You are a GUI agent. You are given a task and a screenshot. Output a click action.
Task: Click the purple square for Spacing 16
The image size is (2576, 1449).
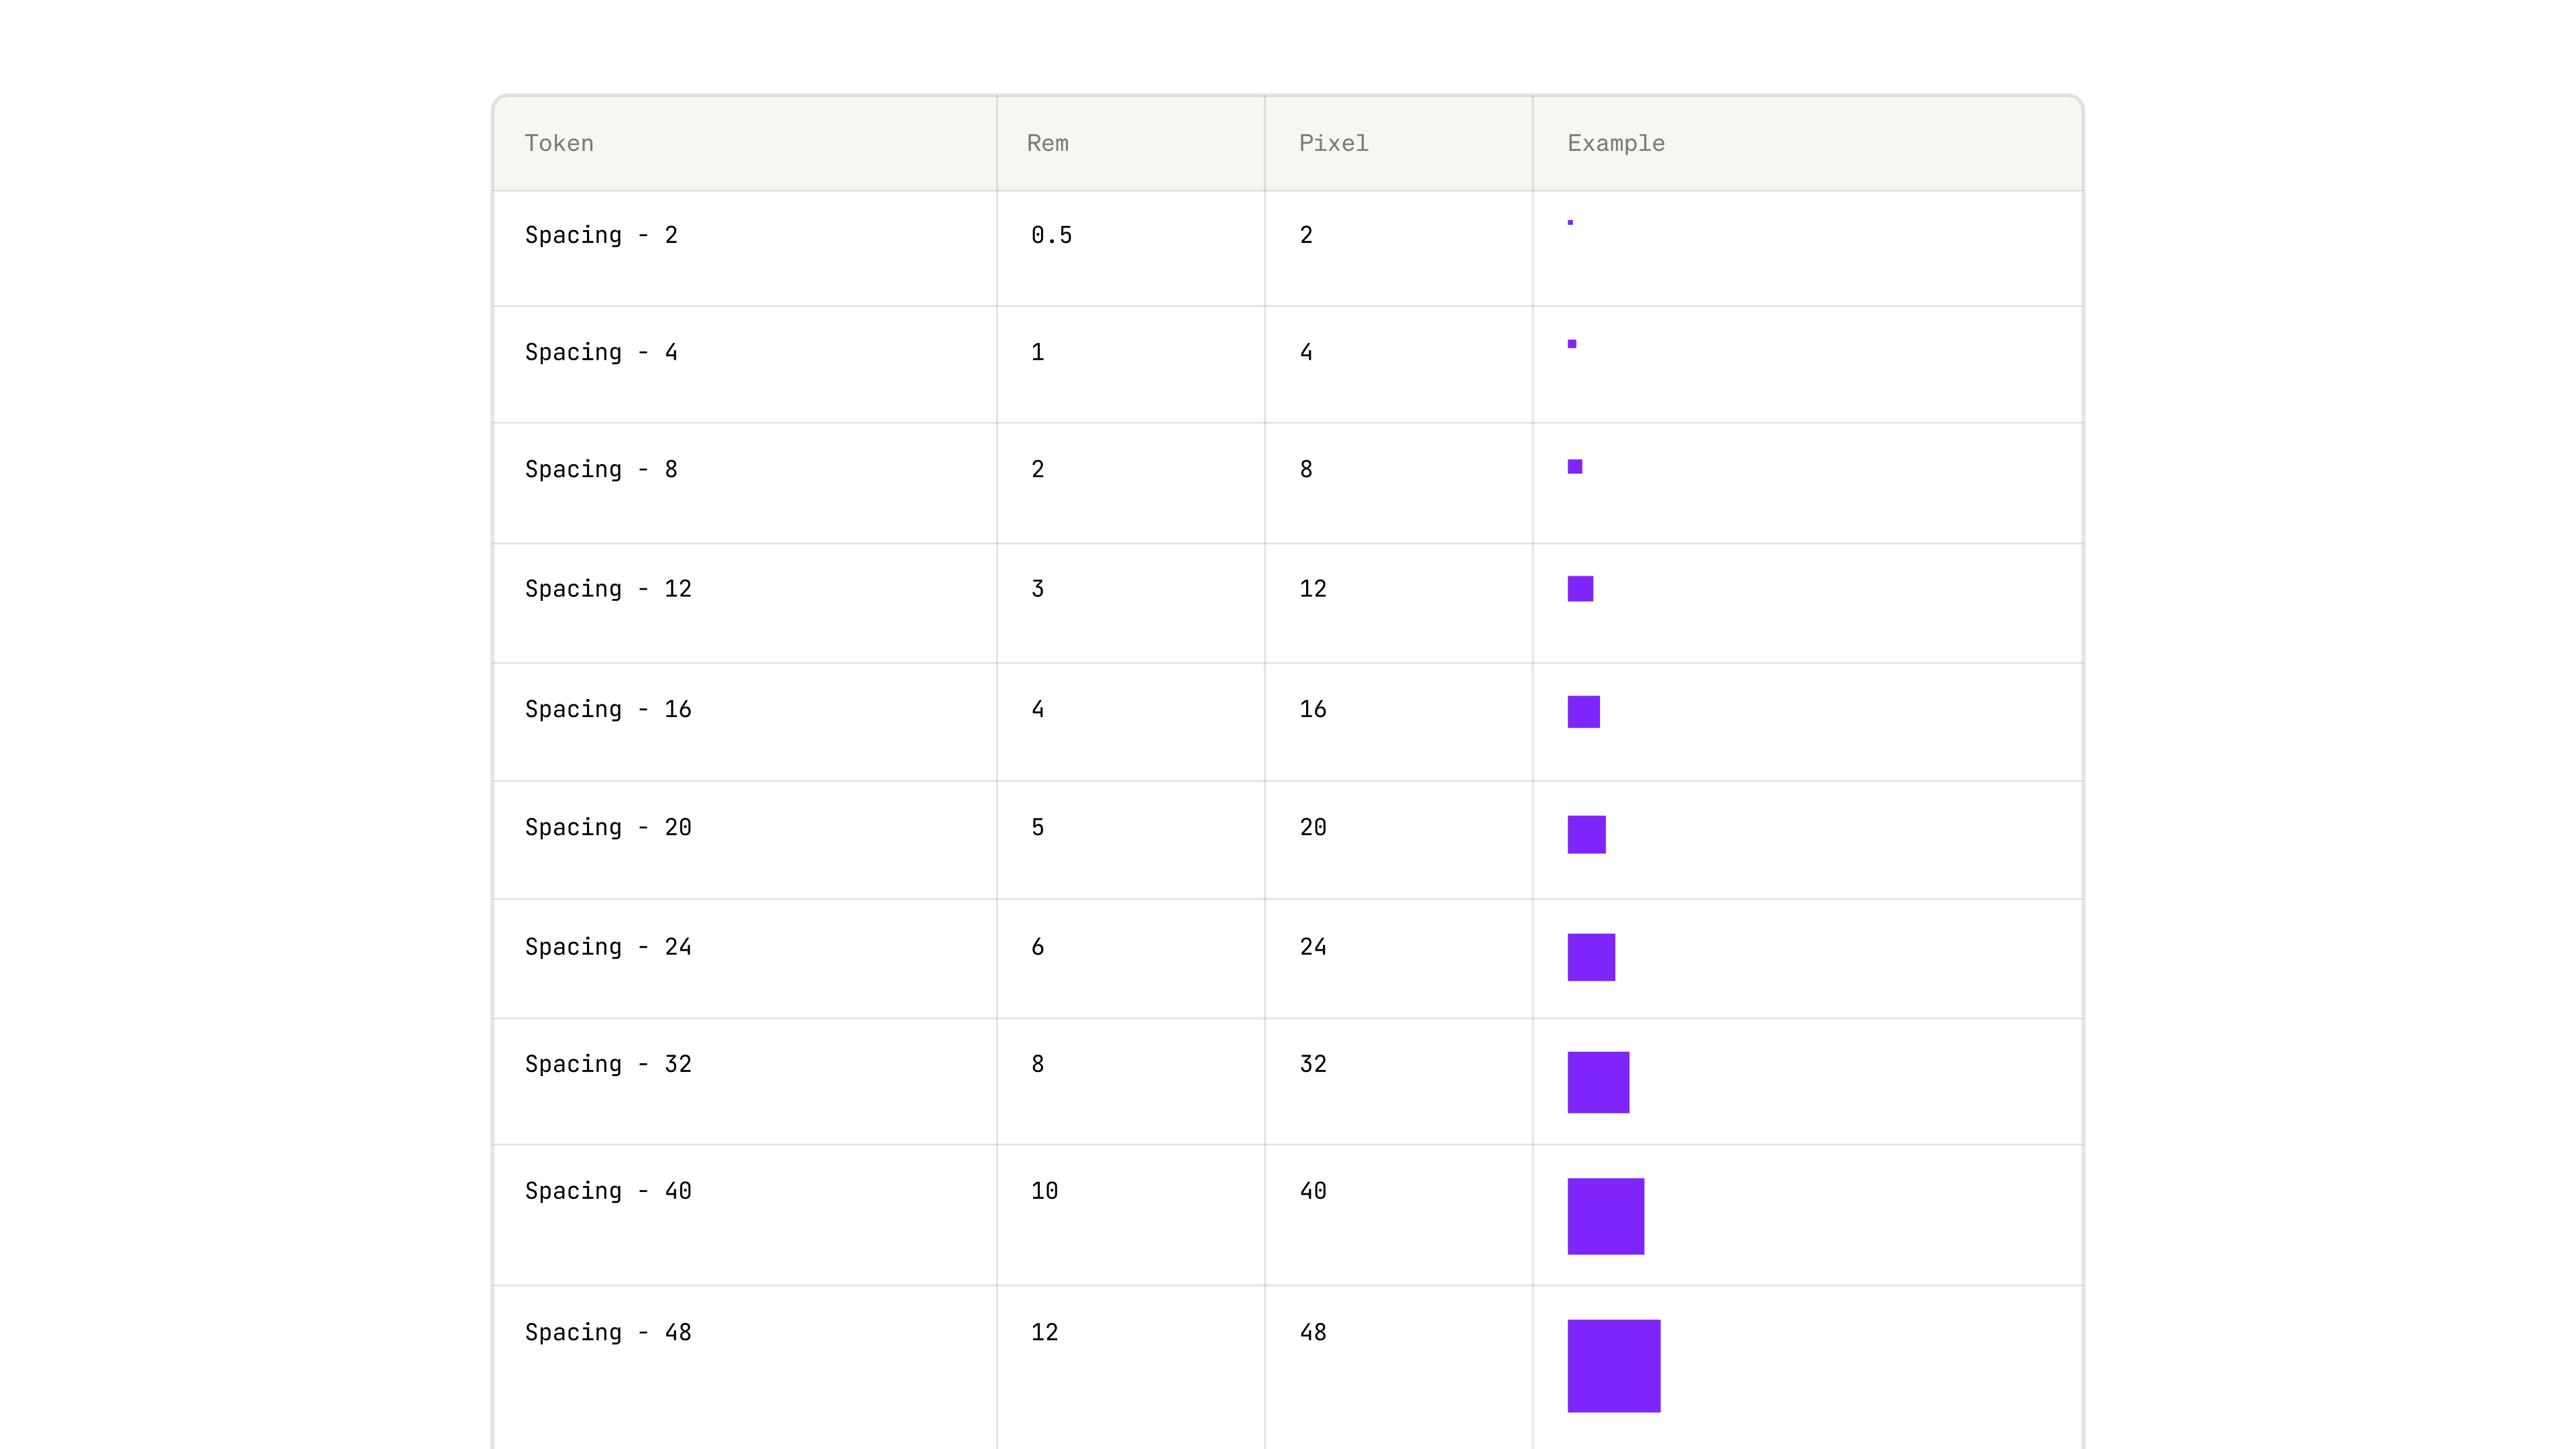tap(1583, 711)
